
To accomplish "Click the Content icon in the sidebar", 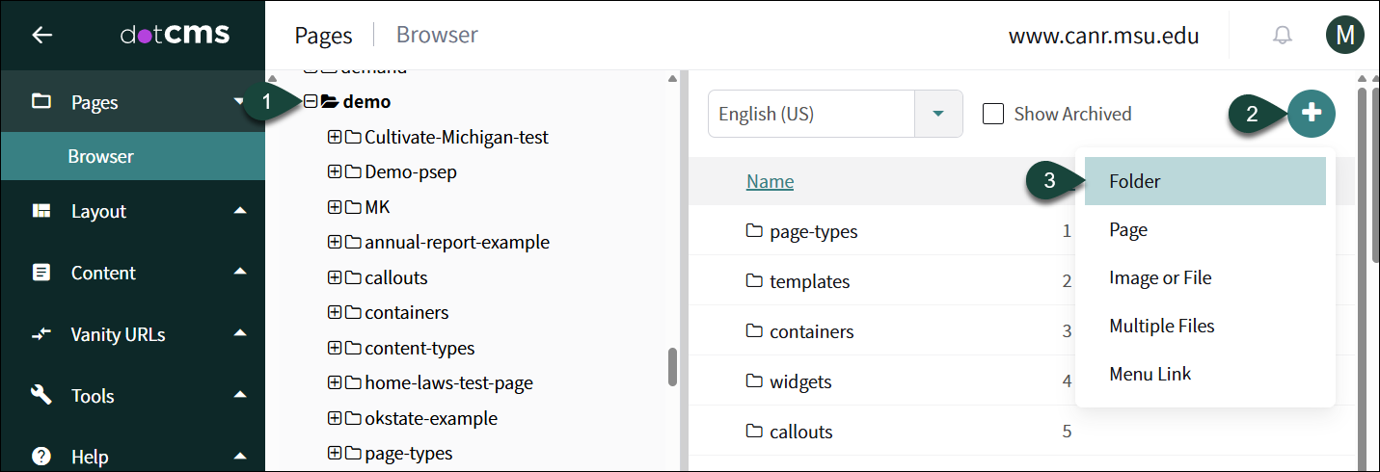I will pos(41,273).
